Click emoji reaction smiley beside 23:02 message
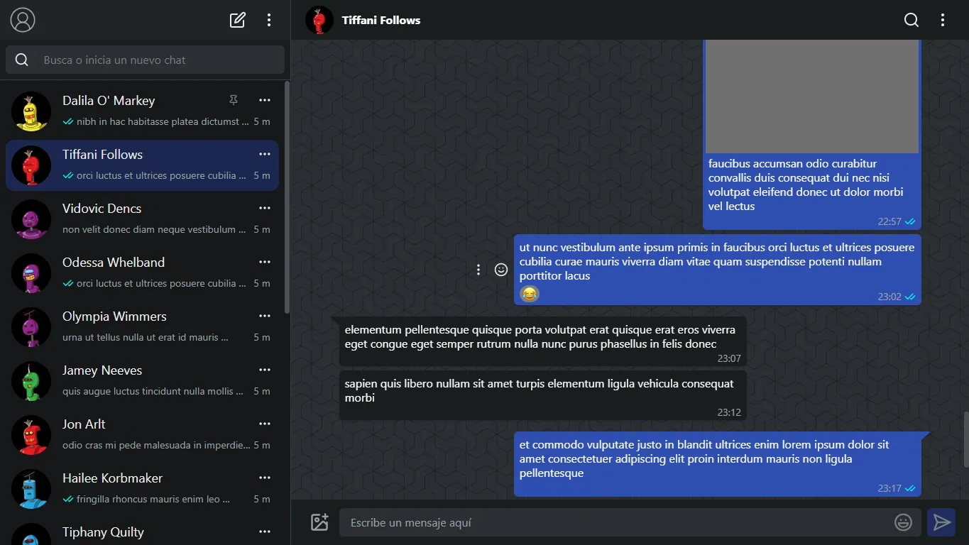Viewport: 969px width, 545px height. point(501,270)
